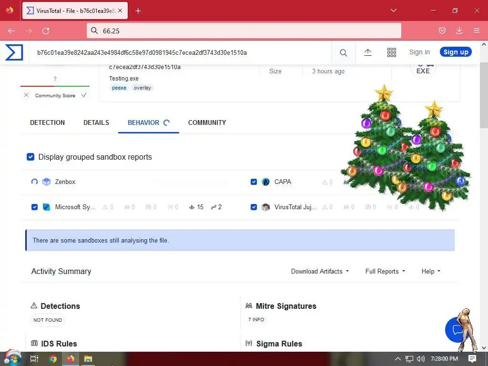
Task: Open the Firefox hamburger menu
Action: (x=477, y=30)
